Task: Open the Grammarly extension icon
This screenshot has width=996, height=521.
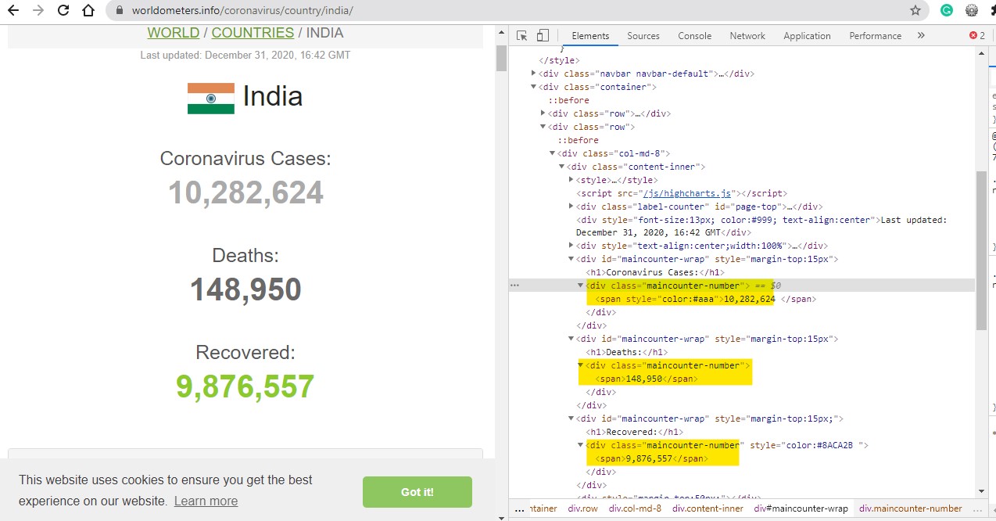Action: pos(947,11)
